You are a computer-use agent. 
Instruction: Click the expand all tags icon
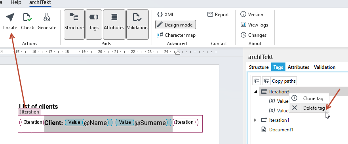(x=266, y=81)
